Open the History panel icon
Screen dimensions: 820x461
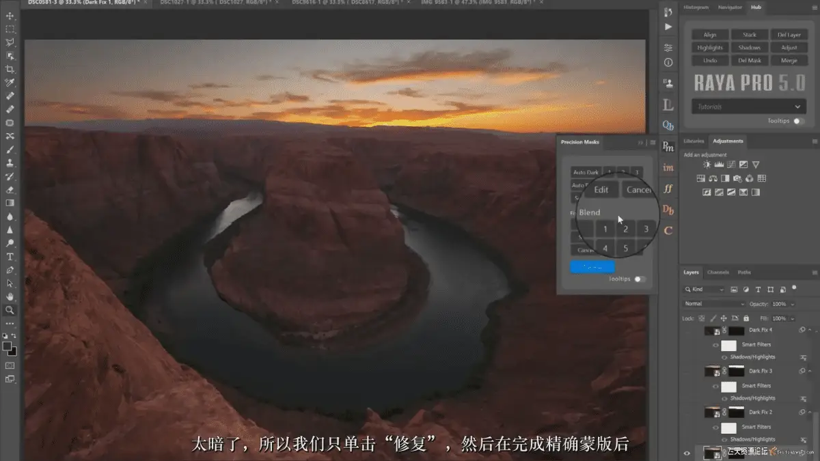pos(668,12)
